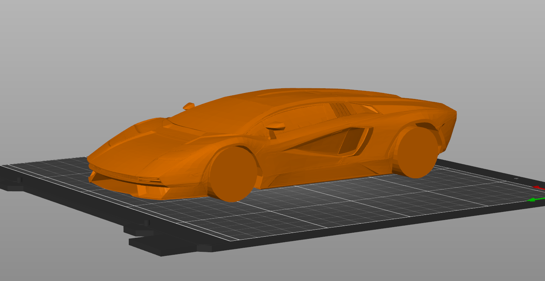Click the rear wheel of the car model

[416, 152]
